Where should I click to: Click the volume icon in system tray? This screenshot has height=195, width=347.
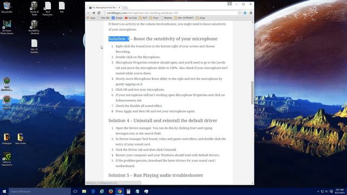(326, 191)
